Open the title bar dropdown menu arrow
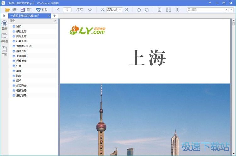 pyautogui.click(x=210, y=3)
